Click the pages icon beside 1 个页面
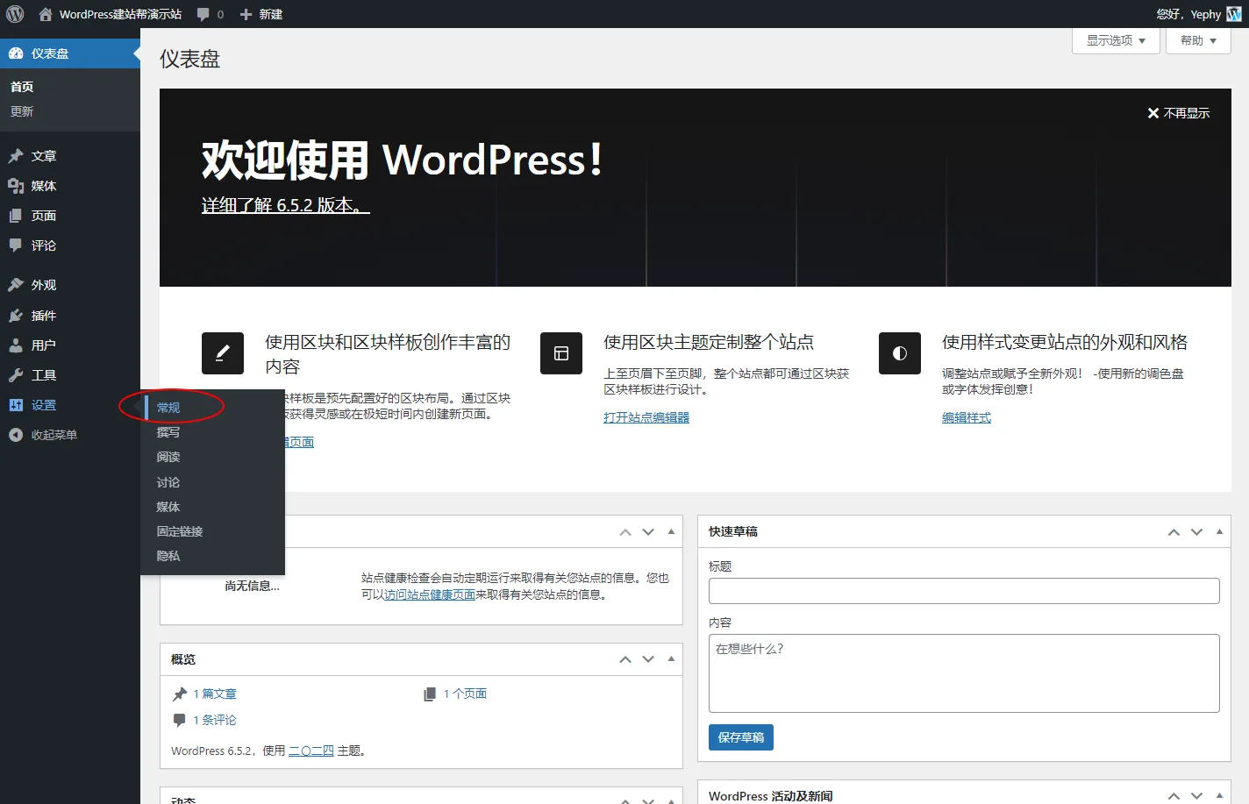Image resolution: width=1249 pixels, height=804 pixels. pos(430,694)
